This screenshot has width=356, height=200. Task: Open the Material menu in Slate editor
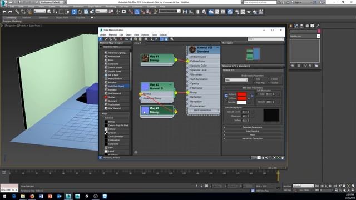tap(112, 34)
